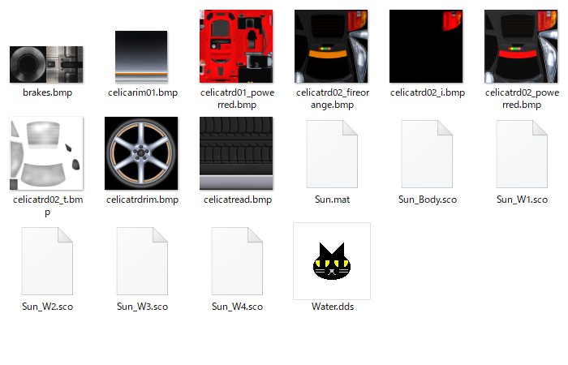568x365 pixels.
Task: Select the Sun.mat file icon
Action: click(332, 154)
